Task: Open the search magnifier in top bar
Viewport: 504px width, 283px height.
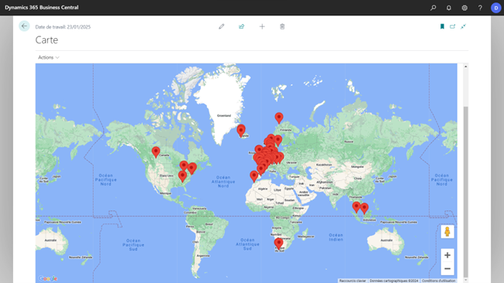Action: [x=433, y=8]
